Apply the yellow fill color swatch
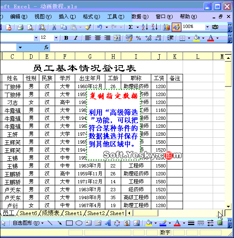Viewport: 234px width, 238px height. pos(196,38)
